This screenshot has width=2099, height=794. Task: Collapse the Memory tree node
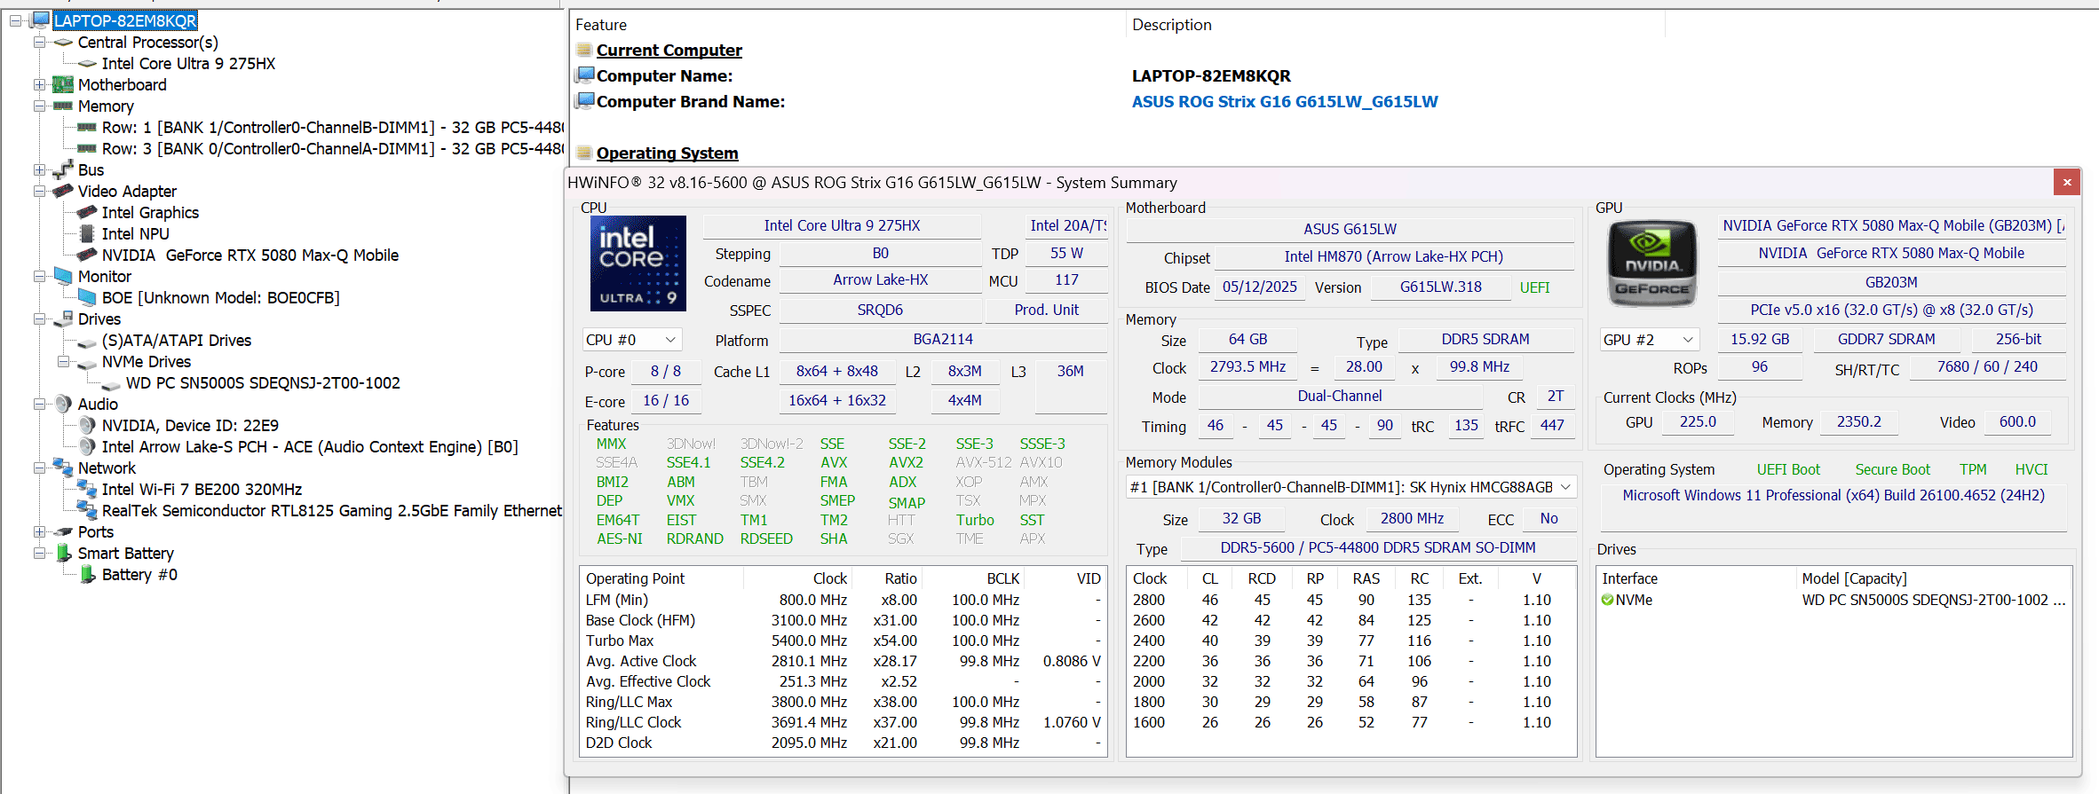(39, 106)
